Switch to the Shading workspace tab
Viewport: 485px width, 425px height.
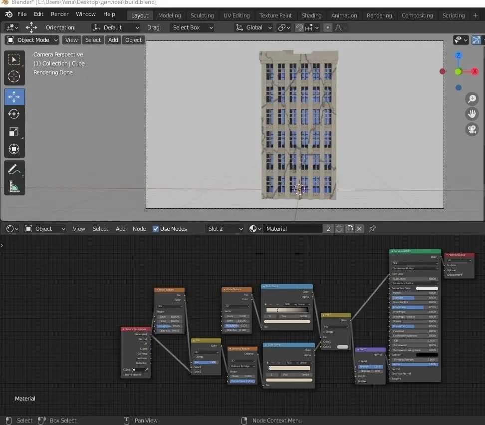[311, 15]
